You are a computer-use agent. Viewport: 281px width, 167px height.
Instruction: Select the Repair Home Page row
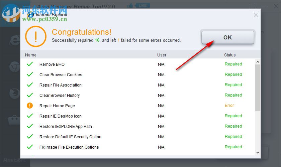pyautogui.click(x=138, y=106)
